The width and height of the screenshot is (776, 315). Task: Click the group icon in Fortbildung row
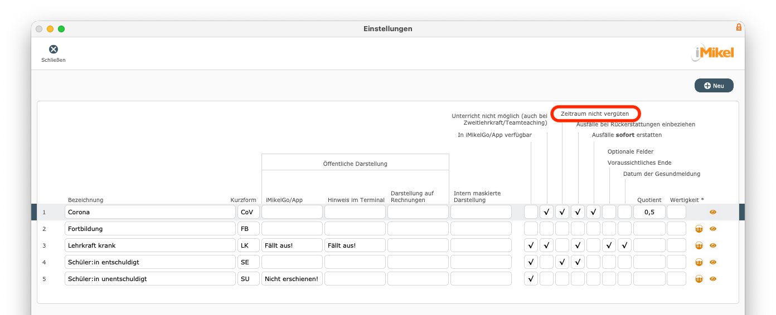coord(699,229)
